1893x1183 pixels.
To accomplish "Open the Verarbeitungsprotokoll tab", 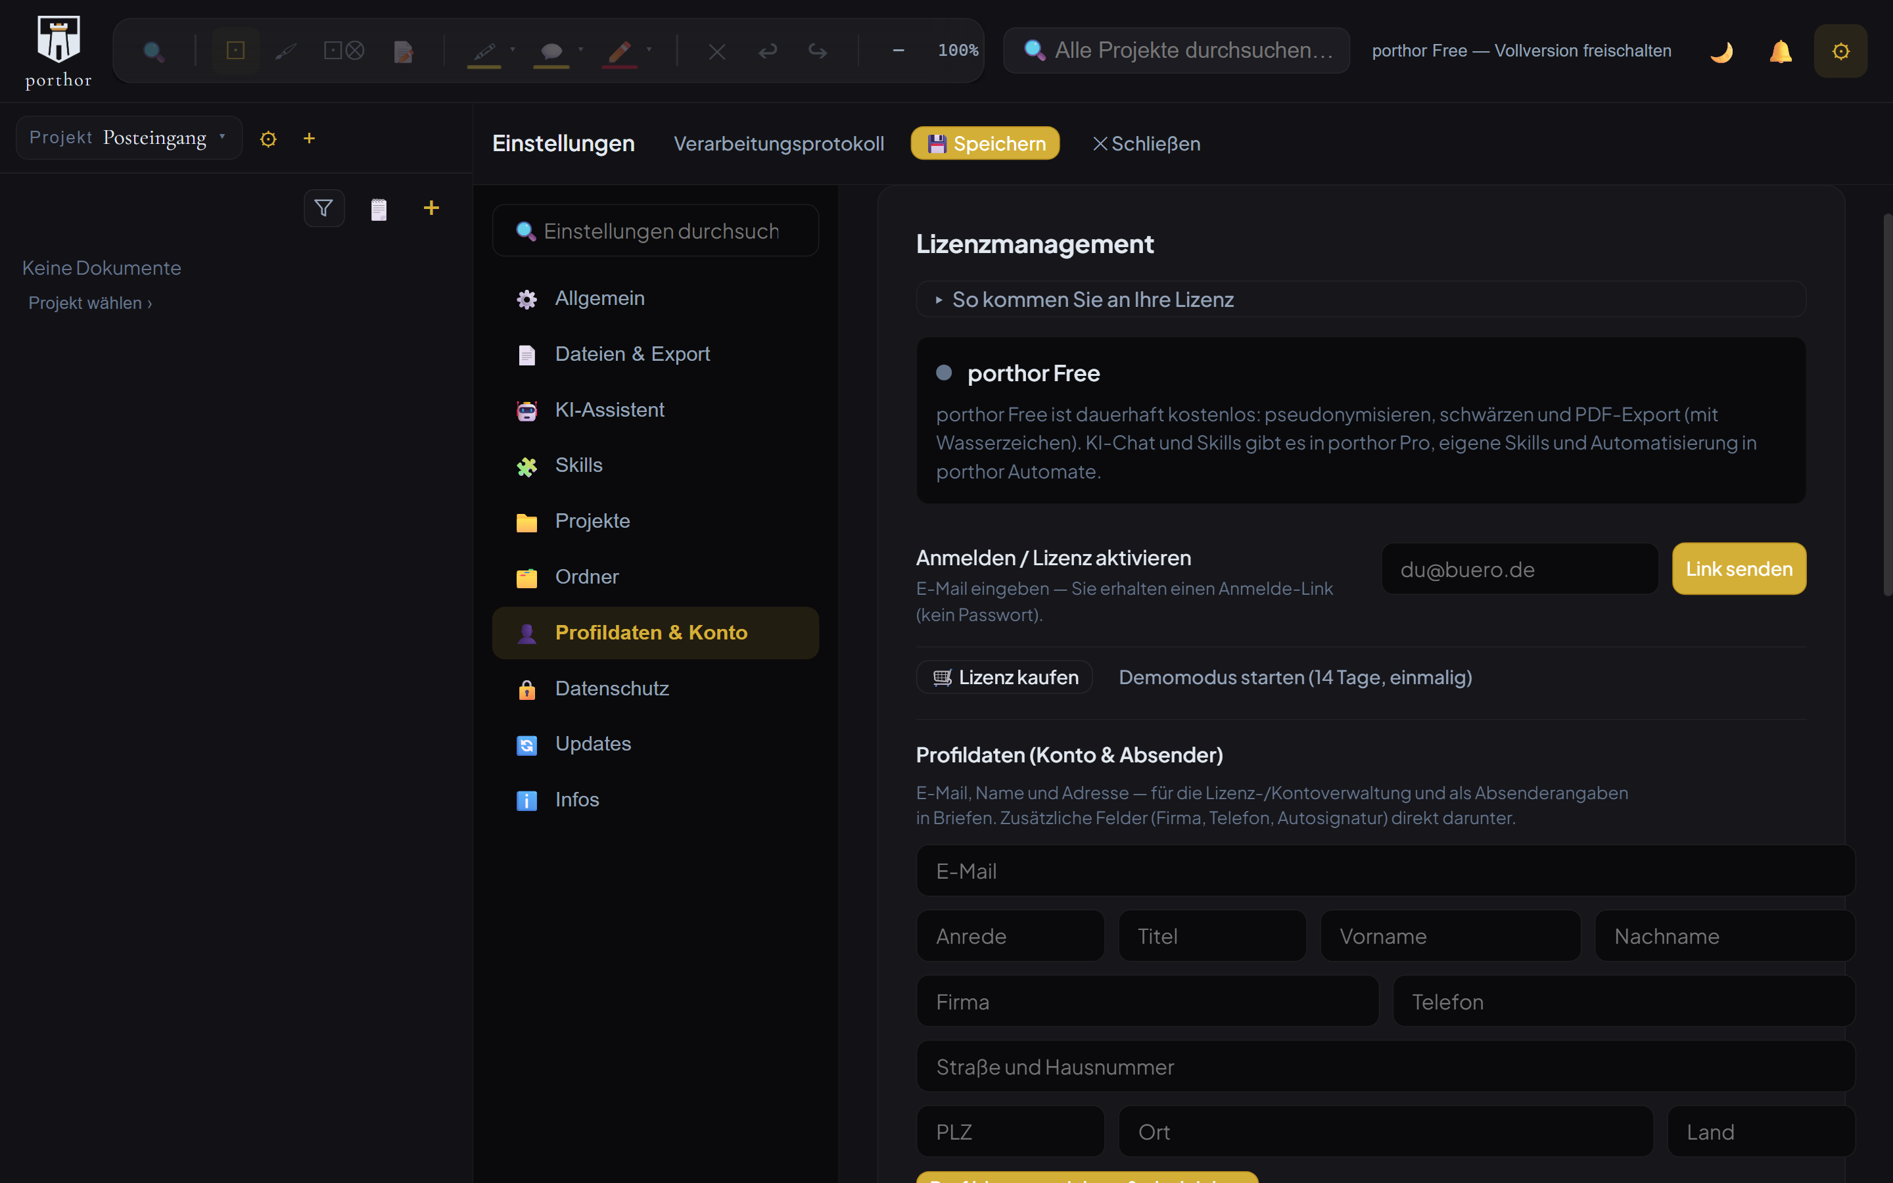I will click(779, 144).
